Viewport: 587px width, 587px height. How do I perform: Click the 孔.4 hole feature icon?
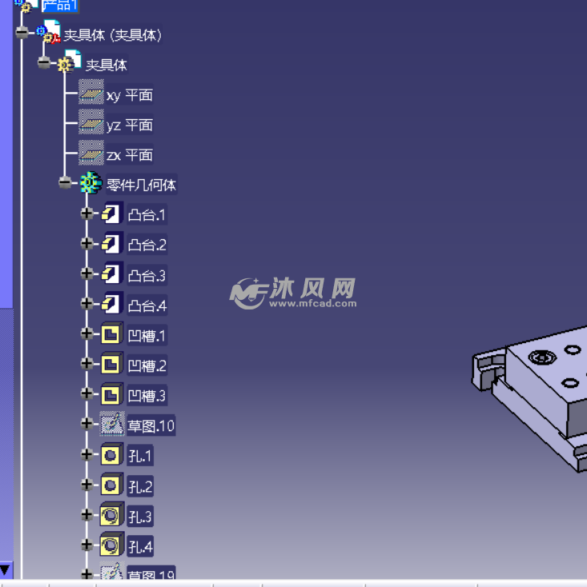[111, 545]
